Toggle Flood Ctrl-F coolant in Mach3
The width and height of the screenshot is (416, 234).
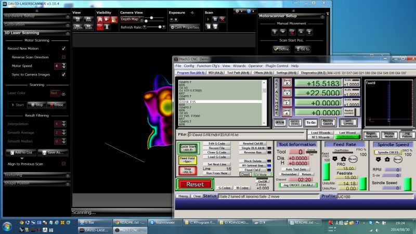click(253, 170)
